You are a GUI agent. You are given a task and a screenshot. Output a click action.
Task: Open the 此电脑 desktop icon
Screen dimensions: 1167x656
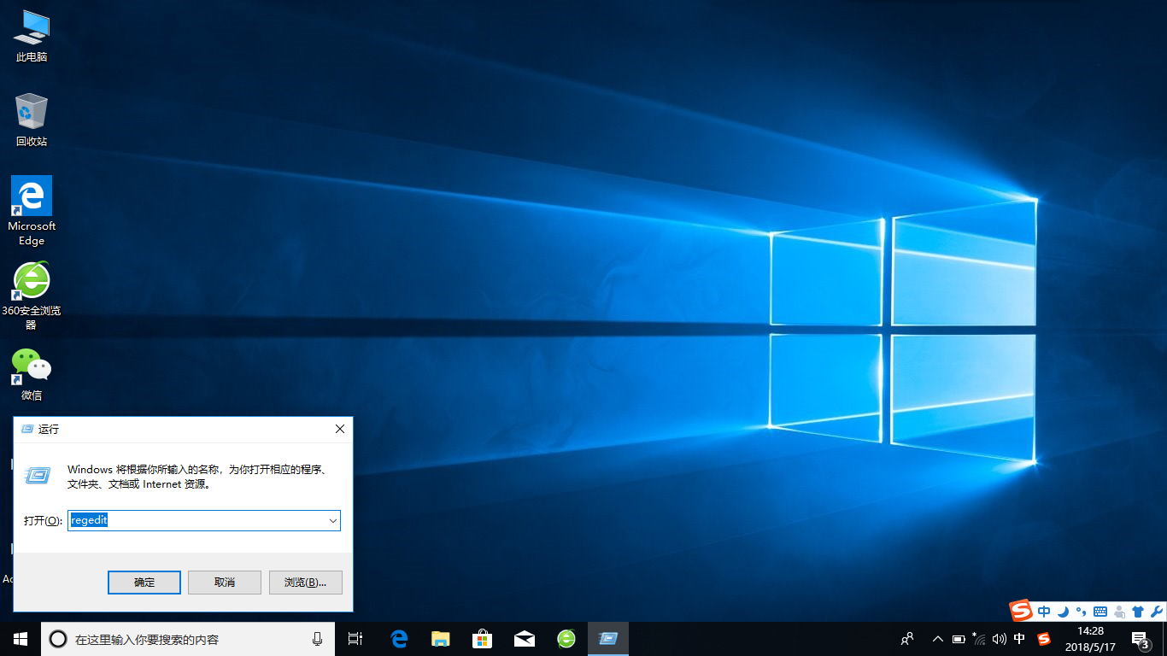tap(32, 36)
